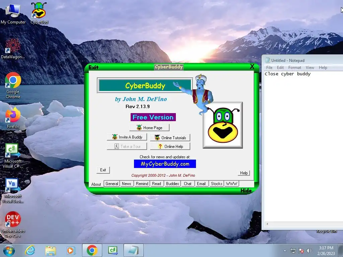Screen dimensions: 343x257
Task: Open the Firefox desktop shortcut
Action: pos(13,118)
